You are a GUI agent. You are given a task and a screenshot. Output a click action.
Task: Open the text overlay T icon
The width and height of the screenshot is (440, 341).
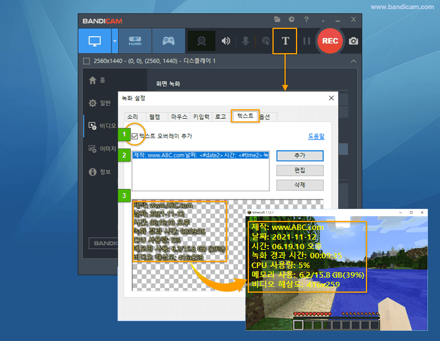coord(285,41)
